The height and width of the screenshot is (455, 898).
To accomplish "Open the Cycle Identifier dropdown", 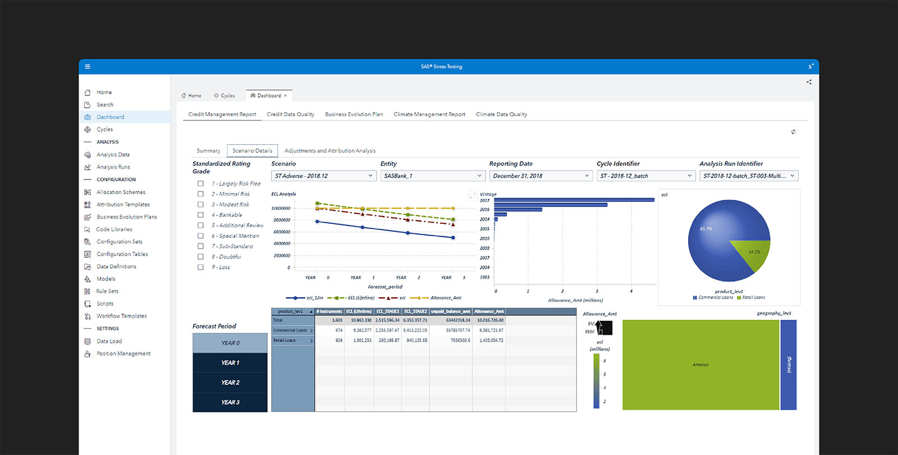I will point(647,176).
